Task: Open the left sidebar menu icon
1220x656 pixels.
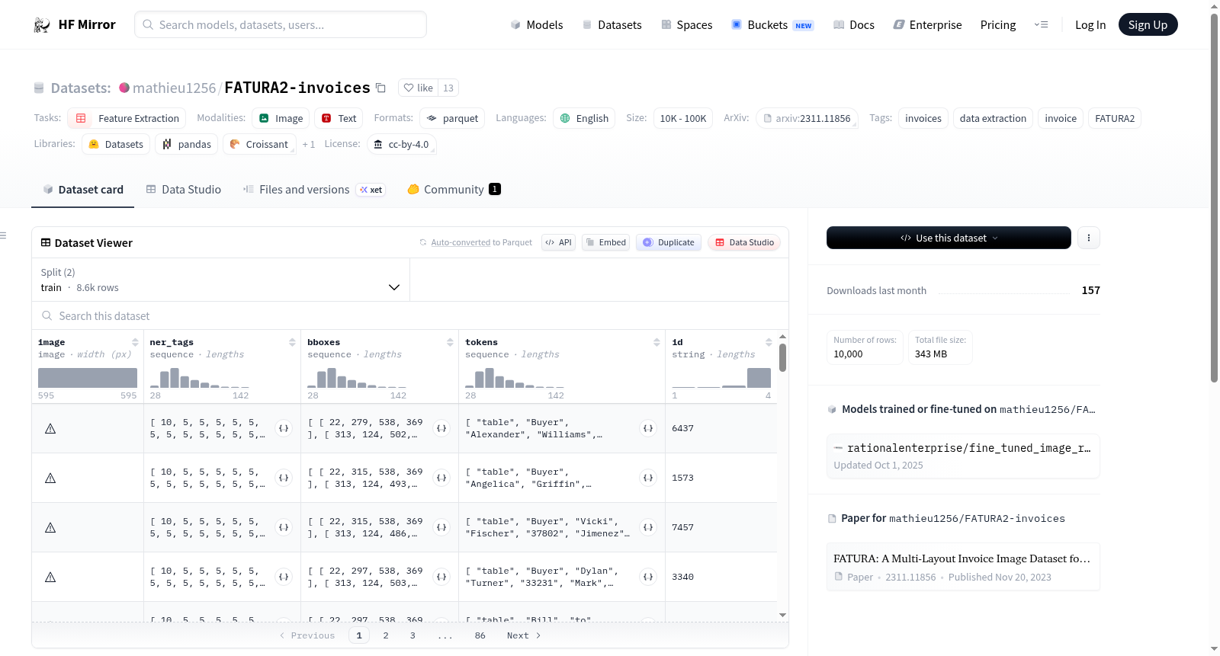Action: [x=3, y=235]
